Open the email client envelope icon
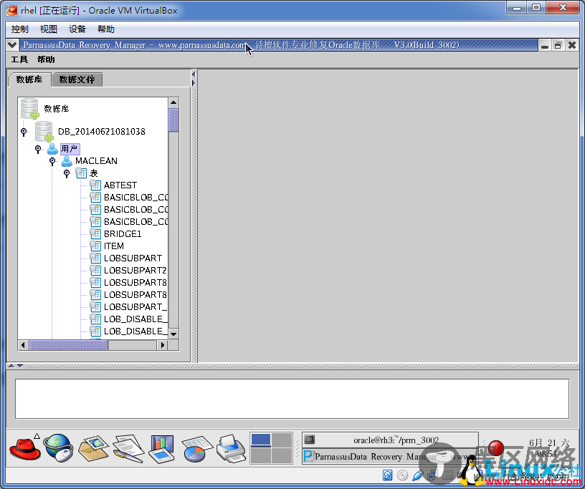The width and height of the screenshot is (585, 489). pos(93,448)
